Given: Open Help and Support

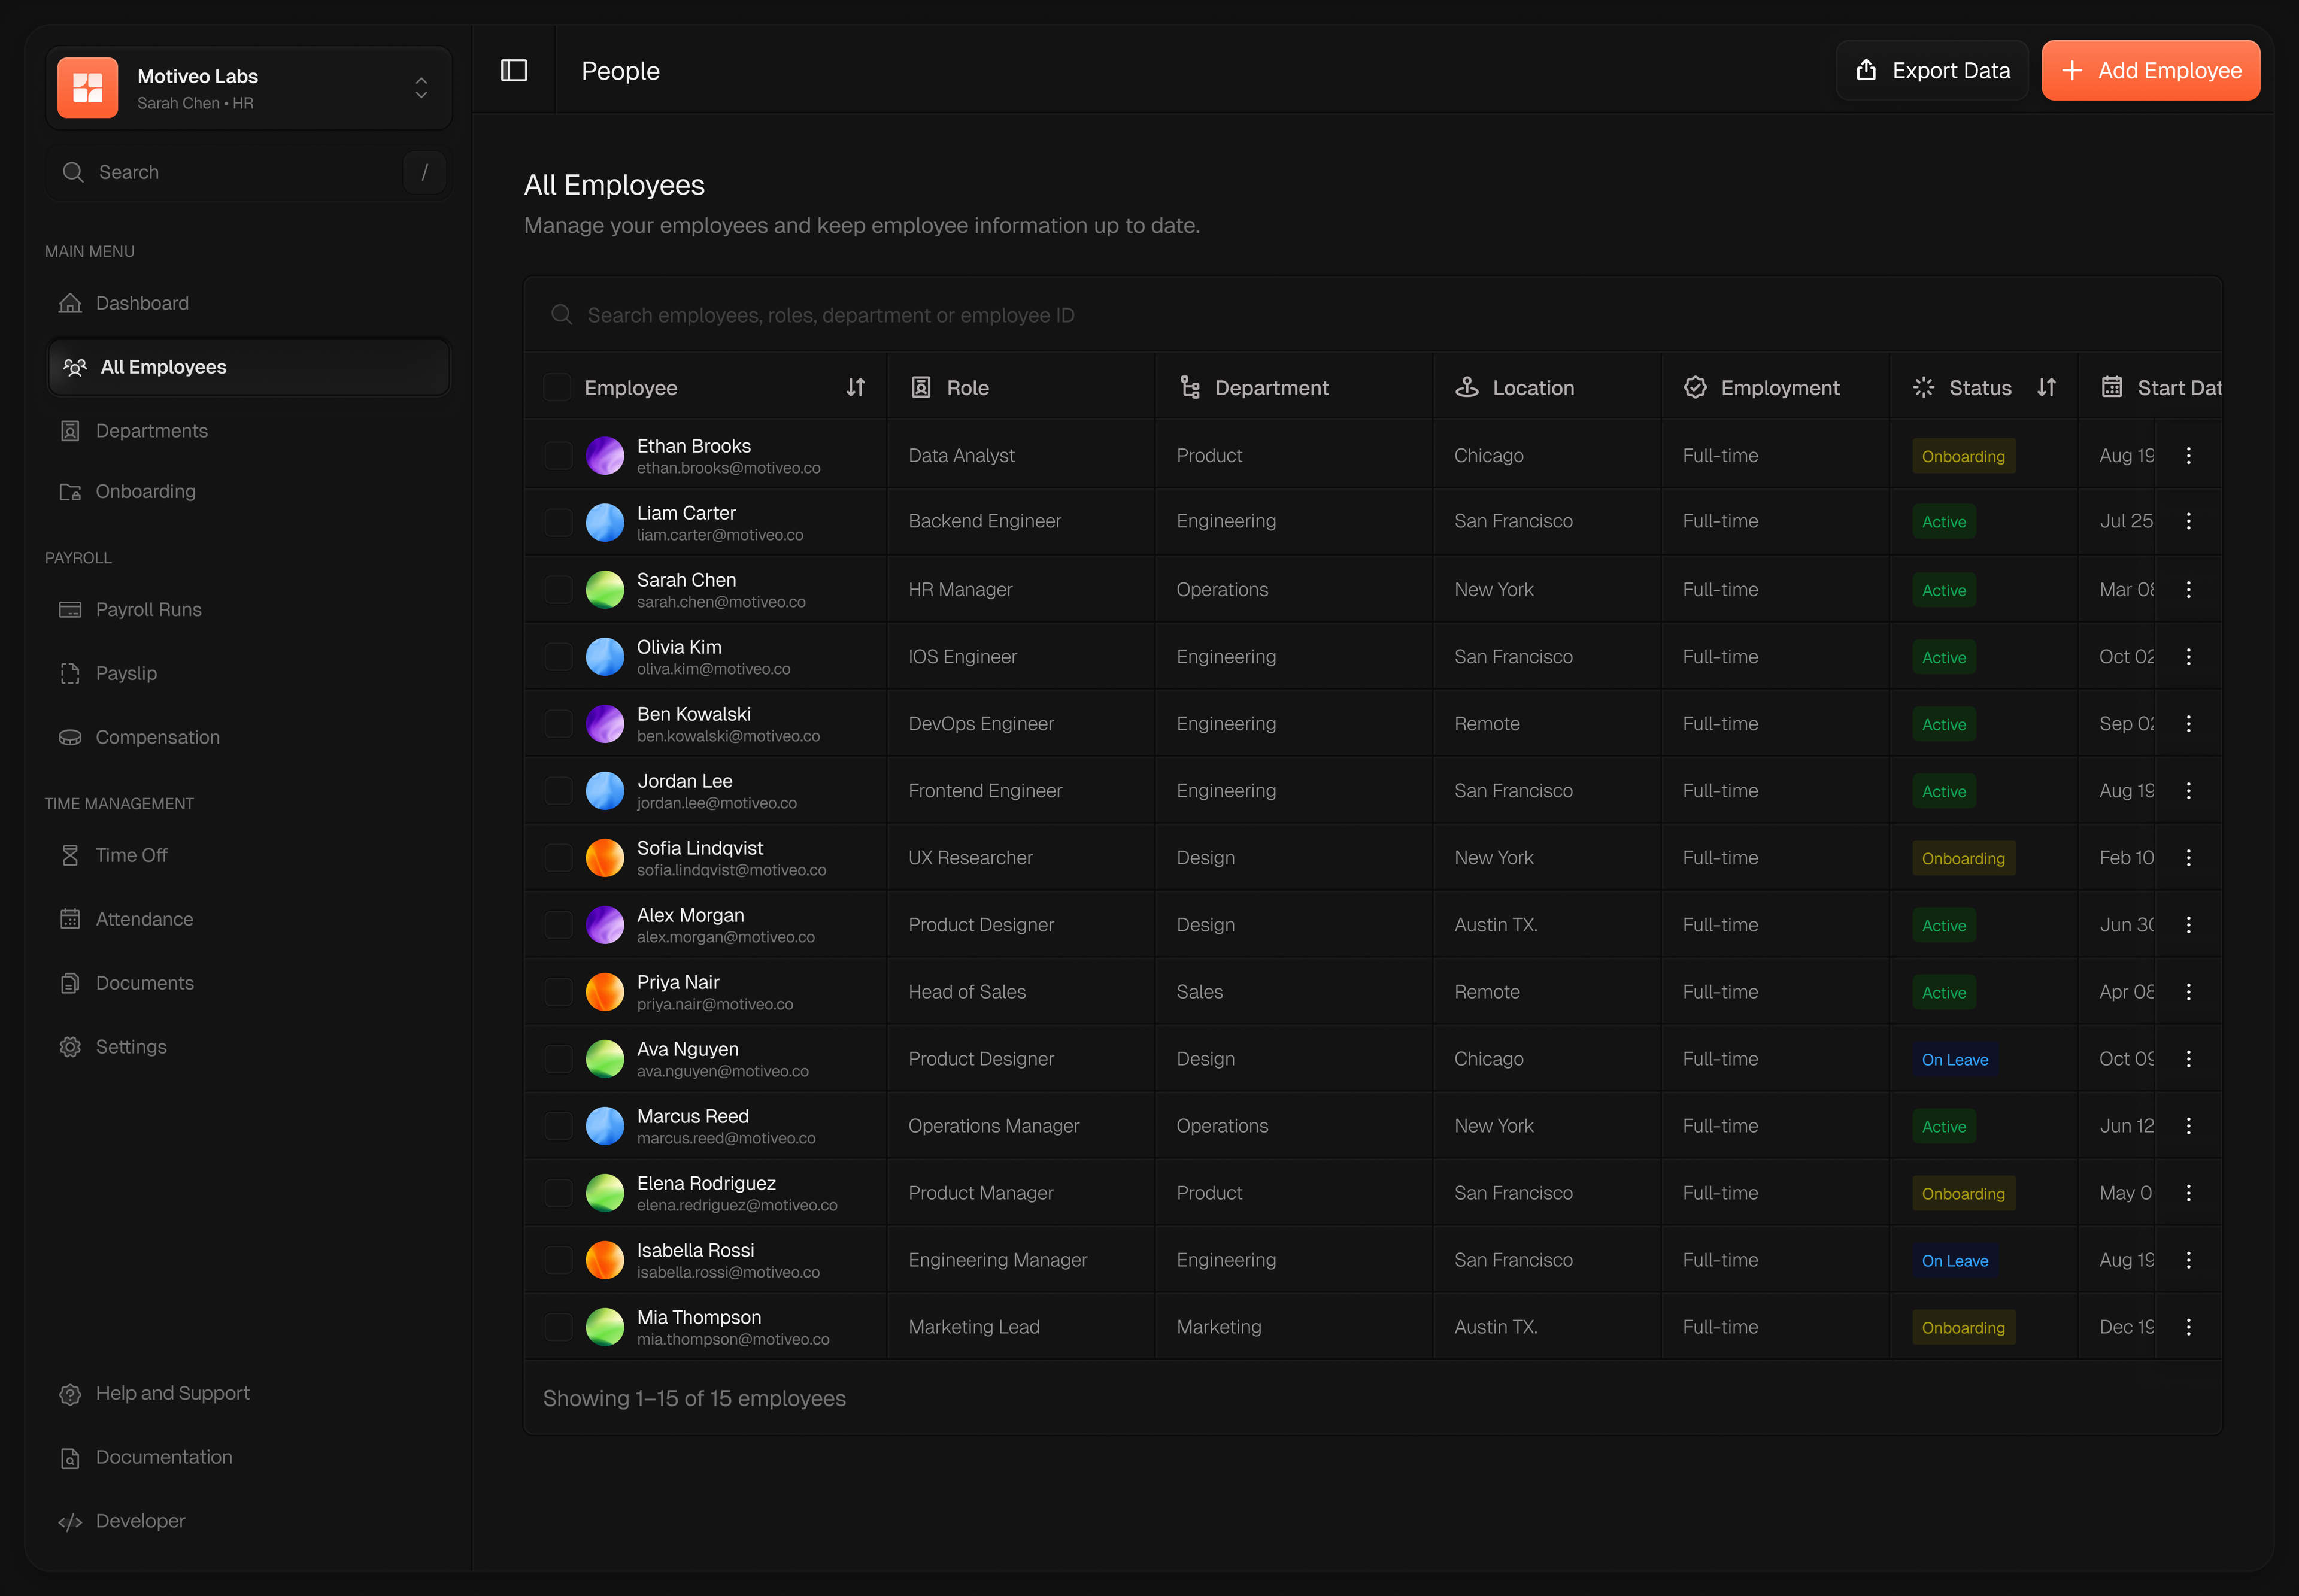Looking at the screenshot, I should tap(248, 1393).
